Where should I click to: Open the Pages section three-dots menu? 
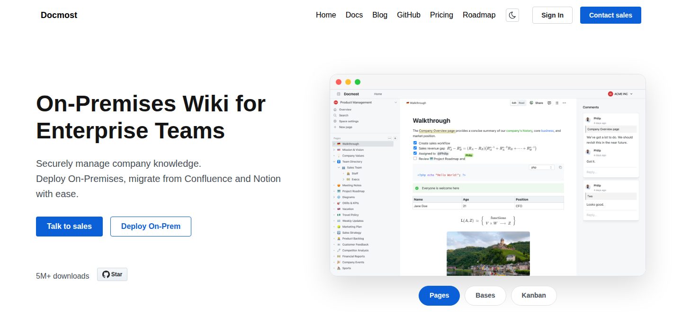click(390, 138)
